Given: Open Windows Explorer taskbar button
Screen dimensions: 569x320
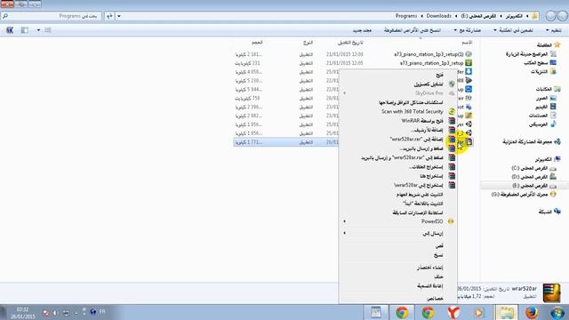Looking at the screenshot, I should click(506, 312).
